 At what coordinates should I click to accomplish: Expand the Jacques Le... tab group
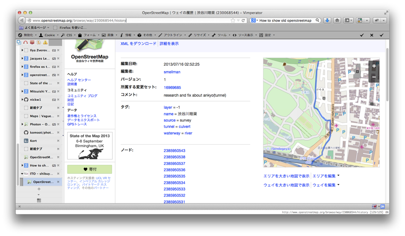click(22, 58)
